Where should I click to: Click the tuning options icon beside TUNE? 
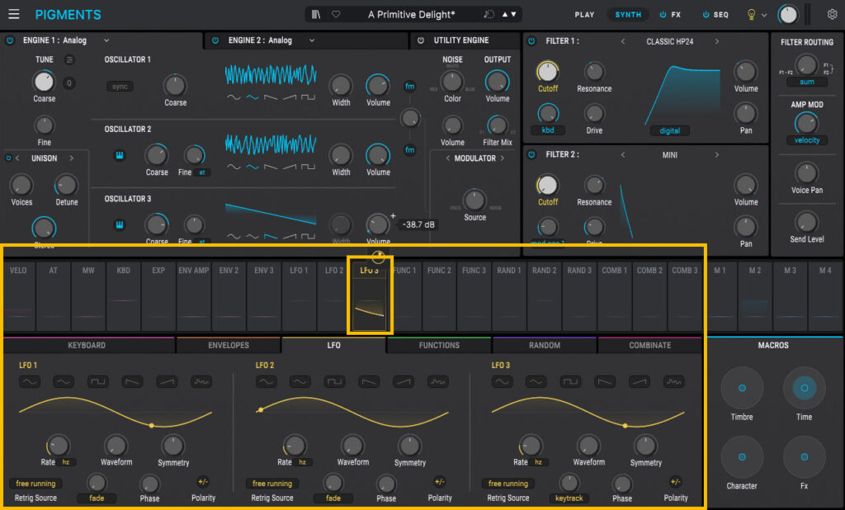coord(69,60)
